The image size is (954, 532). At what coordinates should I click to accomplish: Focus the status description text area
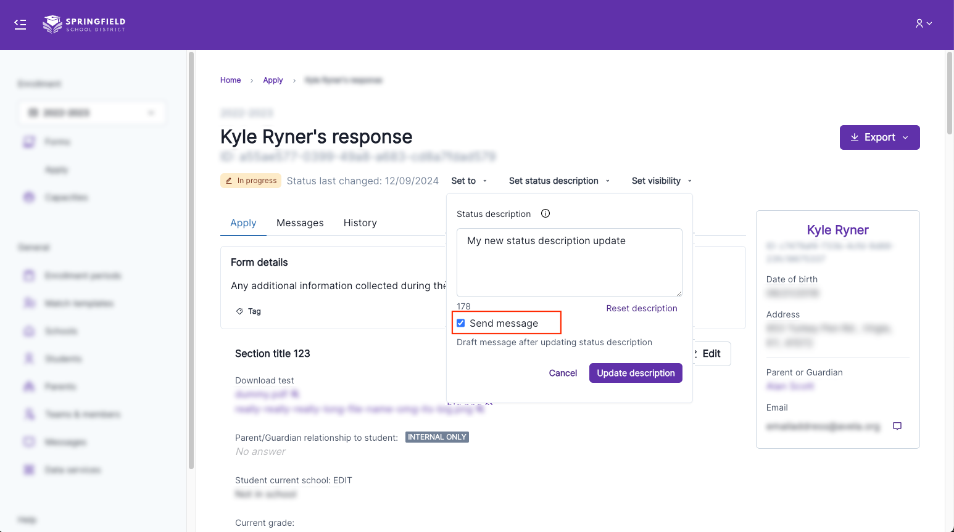(x=569, y=263)
